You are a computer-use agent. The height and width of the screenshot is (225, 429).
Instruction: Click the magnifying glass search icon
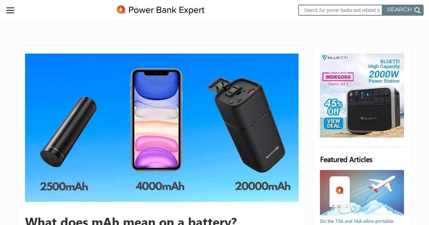(417, 10)
